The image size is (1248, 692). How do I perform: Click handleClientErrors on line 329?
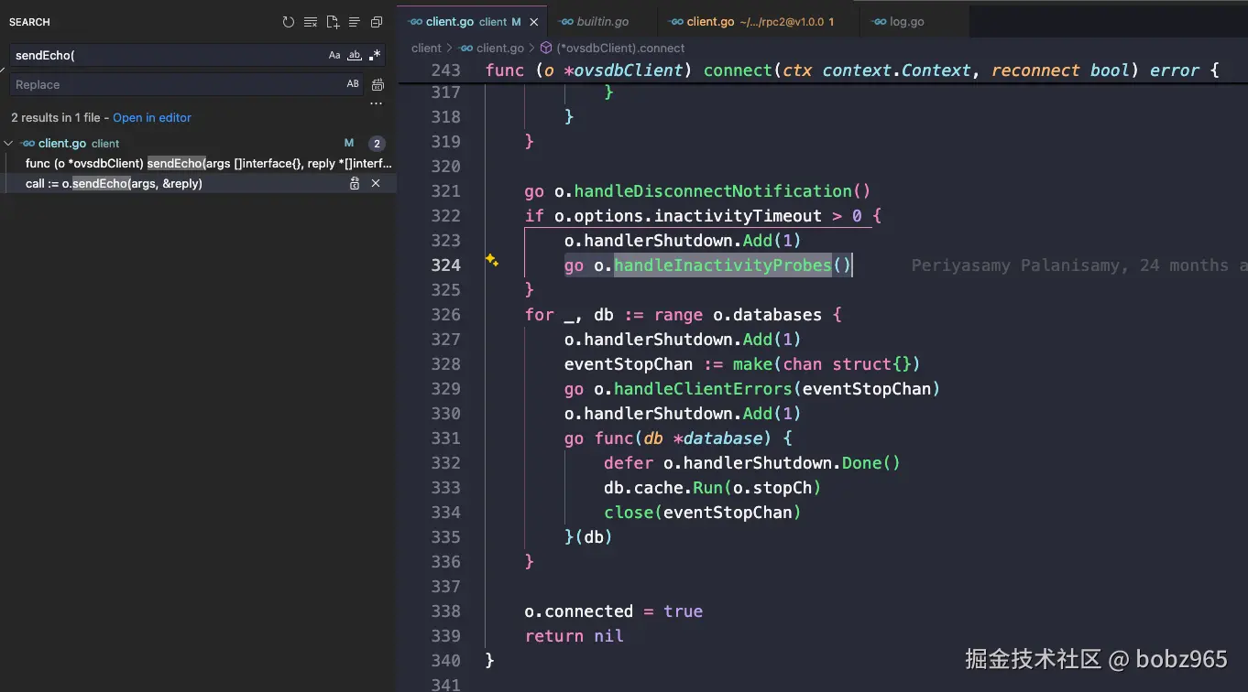[x=703, y=389]
